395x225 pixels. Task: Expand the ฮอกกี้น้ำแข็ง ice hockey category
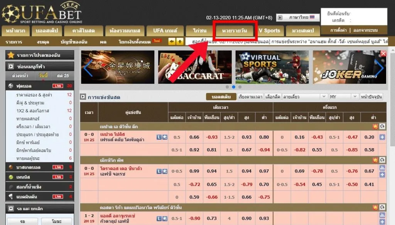point(40,187)
